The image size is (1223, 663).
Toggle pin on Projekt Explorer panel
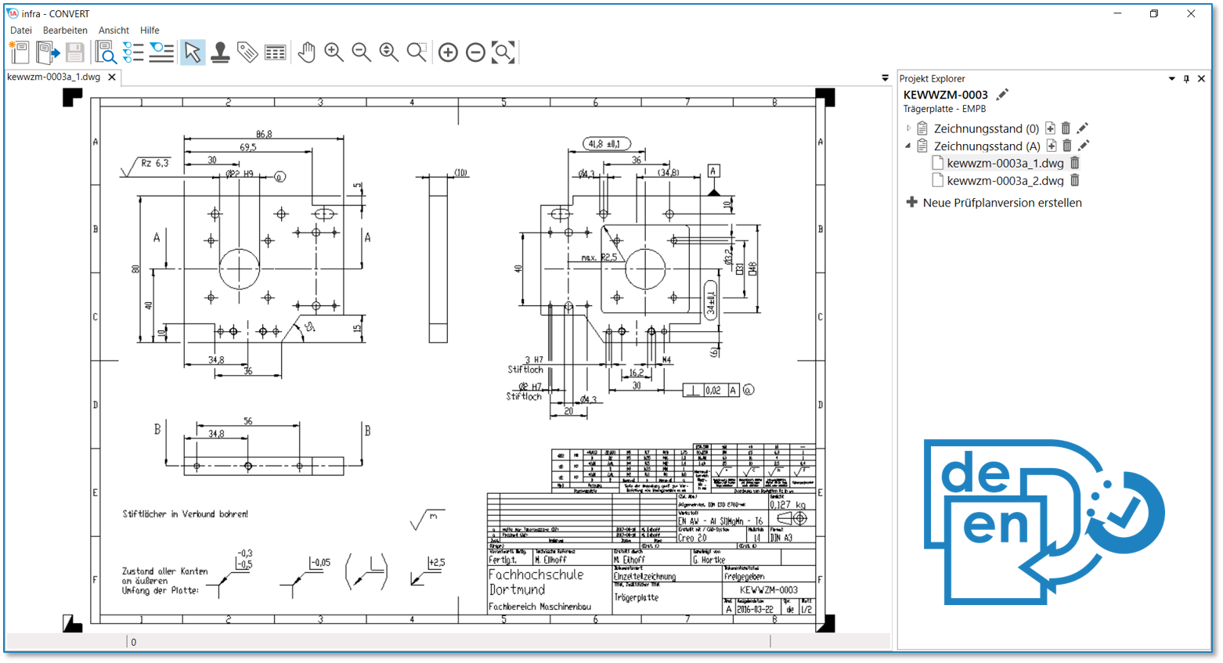tap(1186, 78)
